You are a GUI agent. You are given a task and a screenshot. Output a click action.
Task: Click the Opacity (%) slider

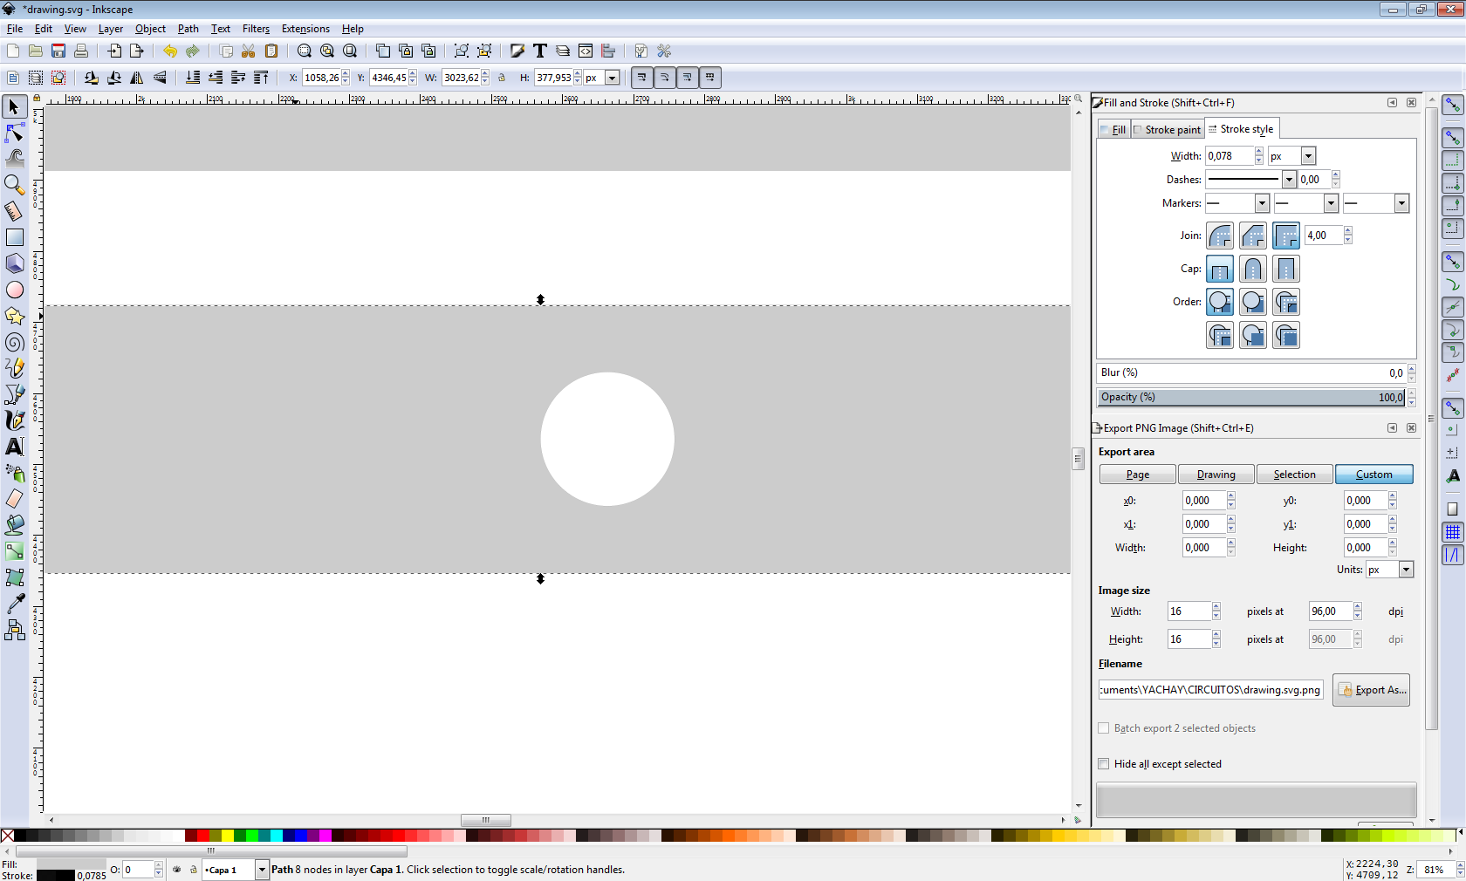1251,397
